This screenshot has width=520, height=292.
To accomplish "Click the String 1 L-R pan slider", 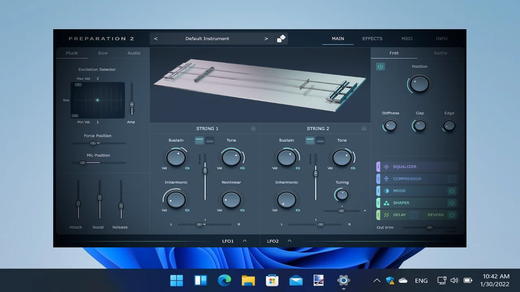I will (205, 224).
